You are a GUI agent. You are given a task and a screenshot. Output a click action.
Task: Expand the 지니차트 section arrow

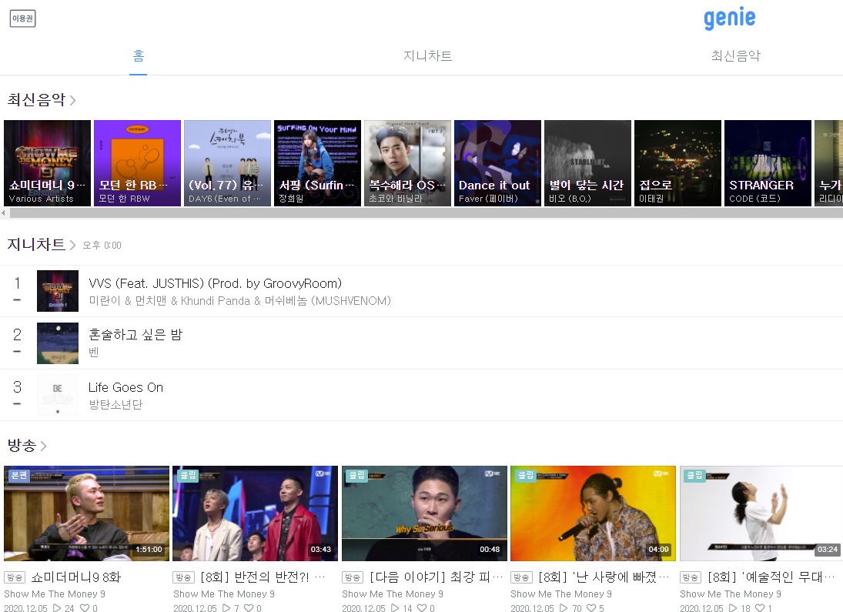73,246
